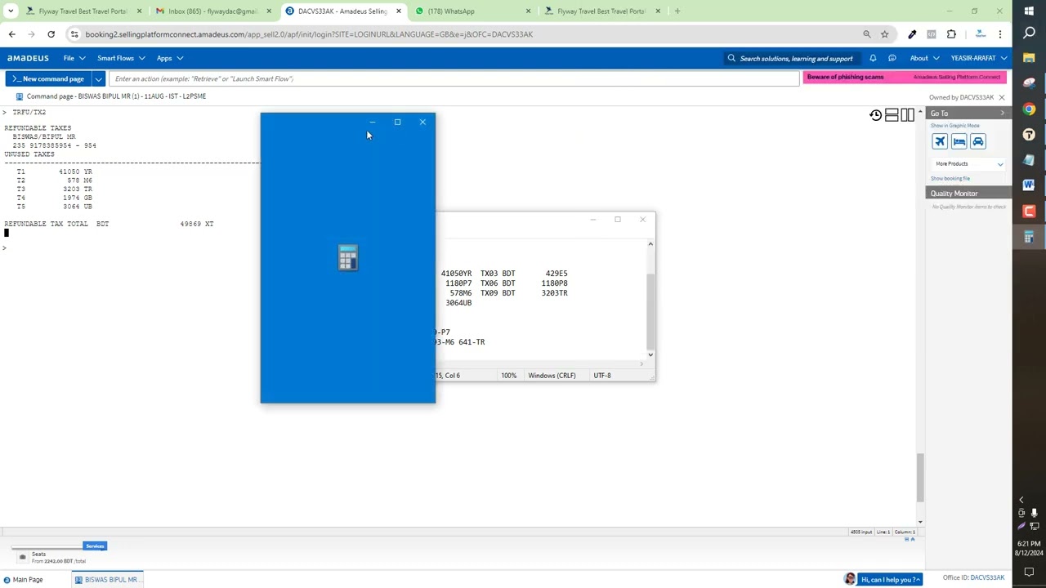This screenshot has height=588, width=1046.
Task: Open car rental search icon
Action: tap(978, 141)
